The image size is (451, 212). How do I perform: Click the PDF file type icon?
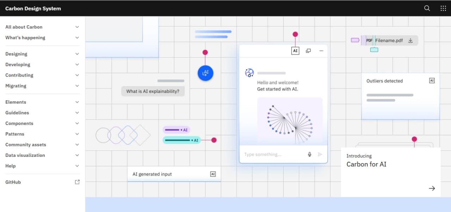coord(369,40)
